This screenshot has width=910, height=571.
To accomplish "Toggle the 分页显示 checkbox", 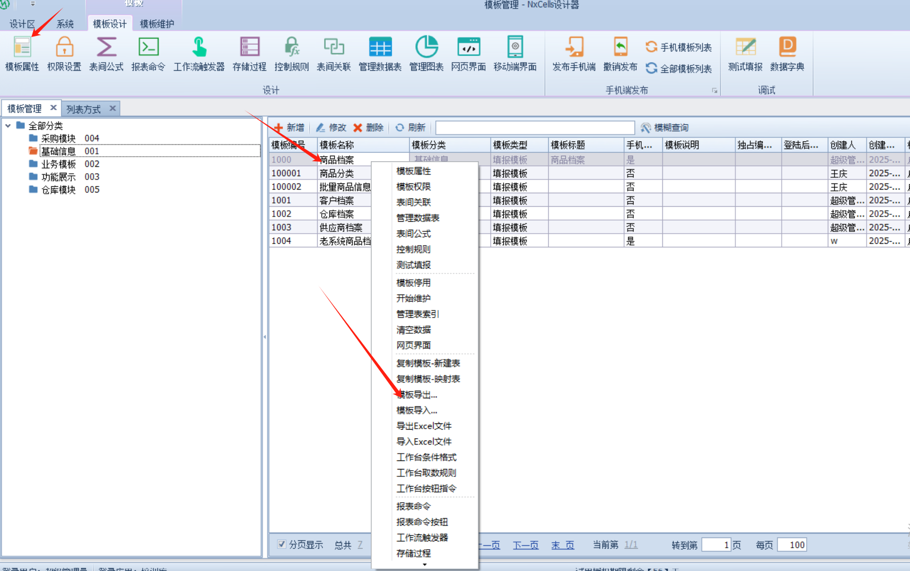I will (x=282, y=544).
